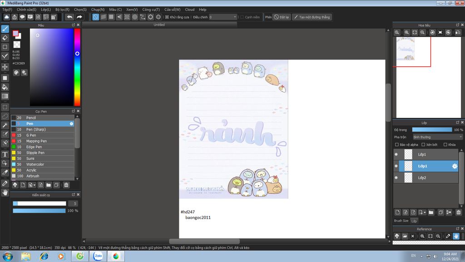Delete the layer with trash icon
This screenshot has width=465, height=262.
[x=459, y=212]
